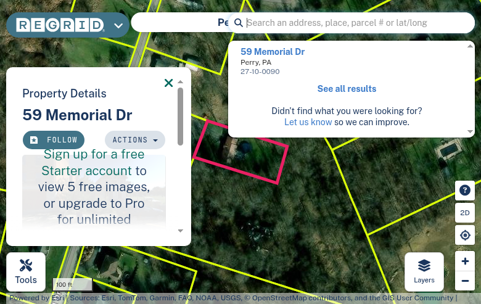Click the Regrid logo

[x=60, y=25]
